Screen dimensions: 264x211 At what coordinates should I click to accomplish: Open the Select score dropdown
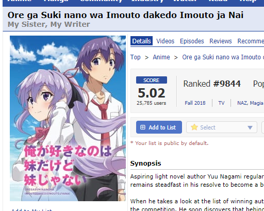point(222,127)
